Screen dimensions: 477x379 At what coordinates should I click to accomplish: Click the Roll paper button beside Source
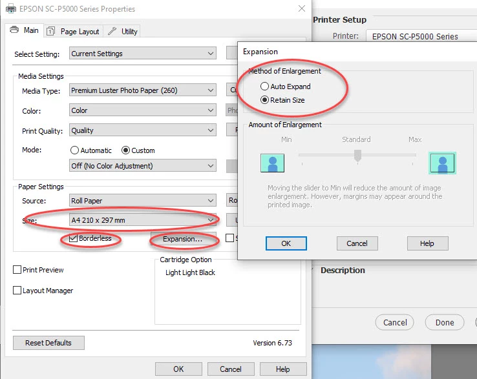[x=233, y=200]
